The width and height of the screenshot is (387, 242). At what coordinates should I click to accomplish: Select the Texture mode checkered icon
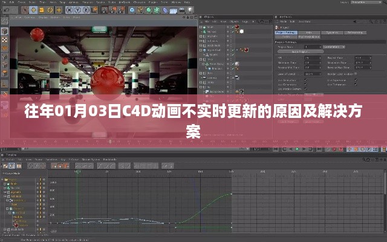(x=5, y=40)
